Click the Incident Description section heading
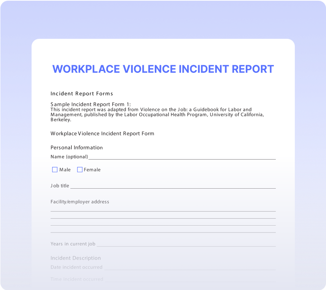Screen dimensions: 326x290 pyautogui.click(x=76, y=258)
